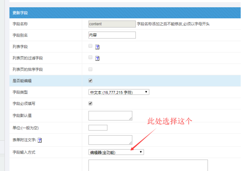The image size is (241, 171).
Task: Expand the 字段输入方式 dropdown showing 编辑器(全功能)
Action: (x=116, y=152)
